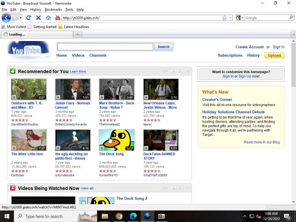Viewport: 296px width, 222px height.
Task: Show hidden system tray icons chevron
Action: [245, 216]
